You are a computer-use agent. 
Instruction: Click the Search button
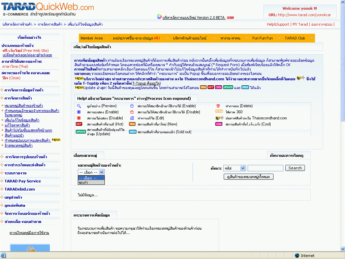(295, 168)
